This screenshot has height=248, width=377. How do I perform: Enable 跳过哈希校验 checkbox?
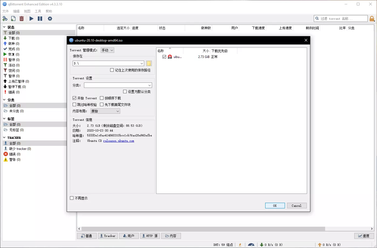pos(75,105)
